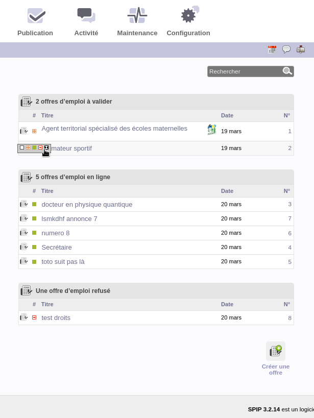Click number 8 of test droits row
Viewport: 314px width, 418px height.
289,318
